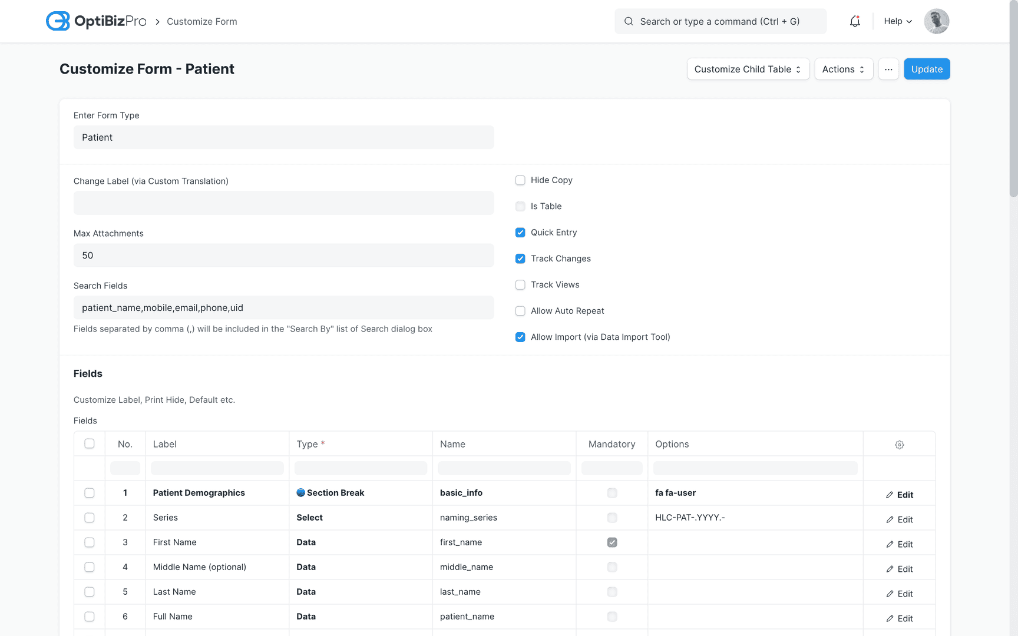Enable the Hide Copy checkbox
The width and height of the screenshot is (1018, 636).
[x=520, y=180]
